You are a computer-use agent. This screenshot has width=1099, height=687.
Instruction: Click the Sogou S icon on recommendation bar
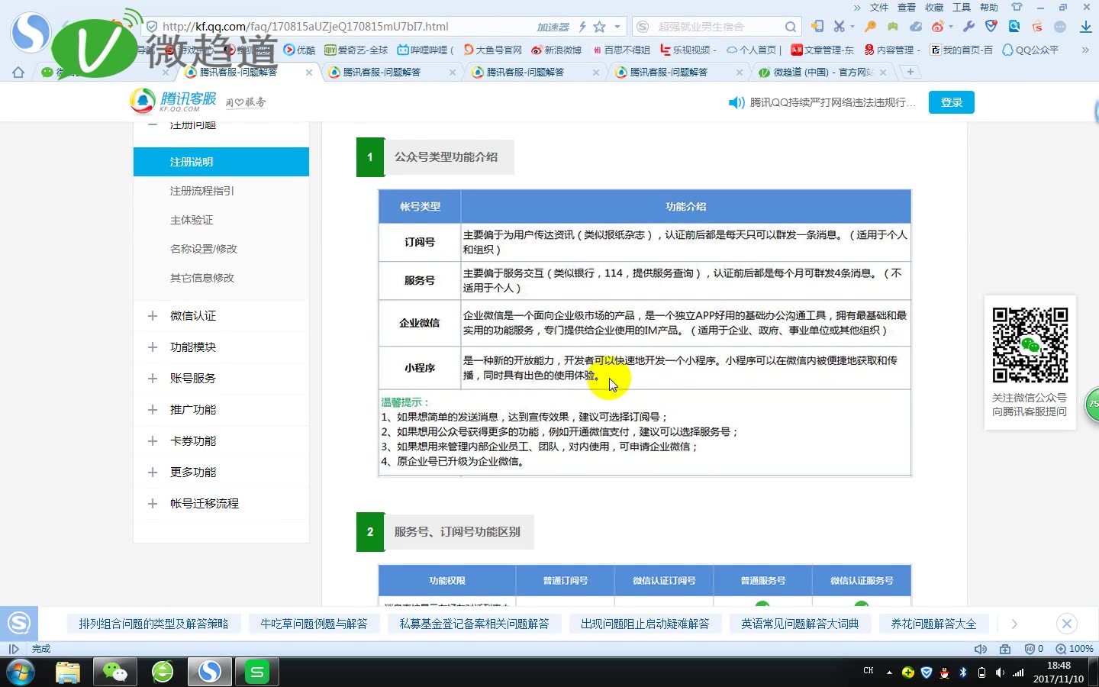[19, 624]
